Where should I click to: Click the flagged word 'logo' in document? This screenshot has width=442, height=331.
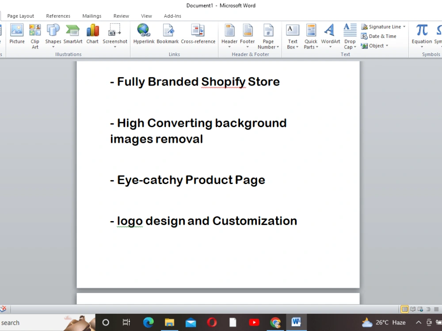[130, 221]
